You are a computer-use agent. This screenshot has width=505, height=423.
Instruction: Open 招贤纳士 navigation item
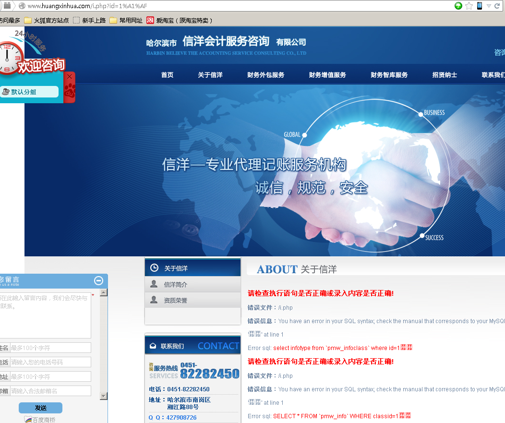[x=445, y=75]
